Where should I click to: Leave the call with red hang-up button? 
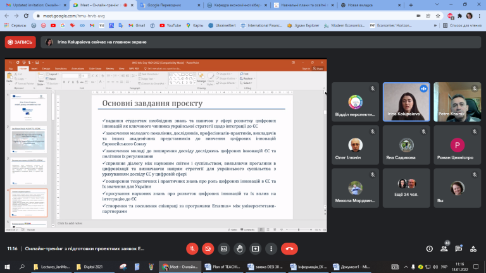coord(289,248)
